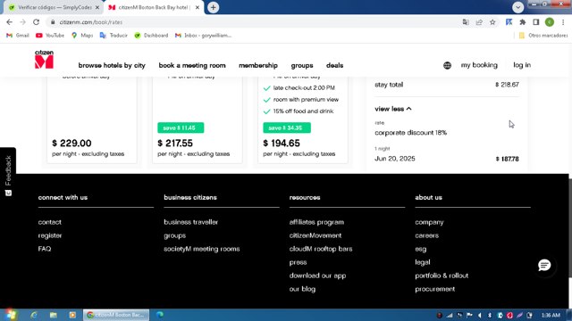Open portfolio & rollout link

(x=442, y=276)
